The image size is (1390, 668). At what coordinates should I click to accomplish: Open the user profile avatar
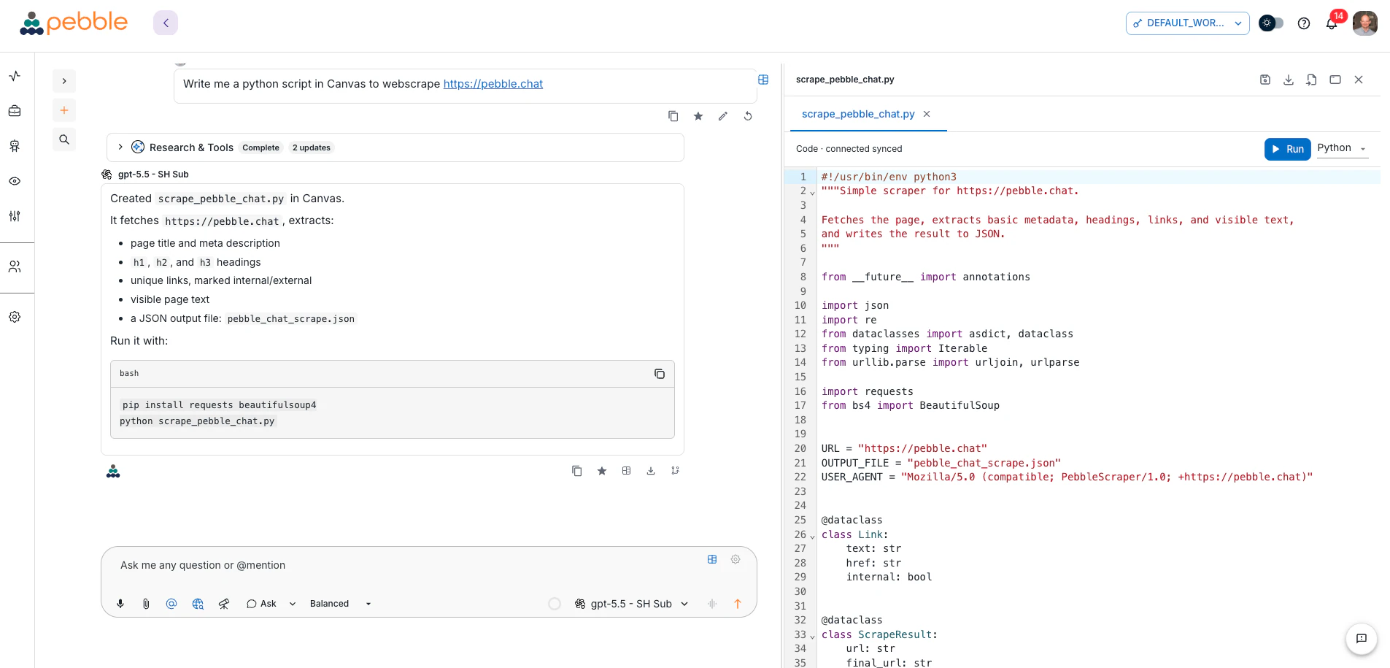click(1365, 23)
